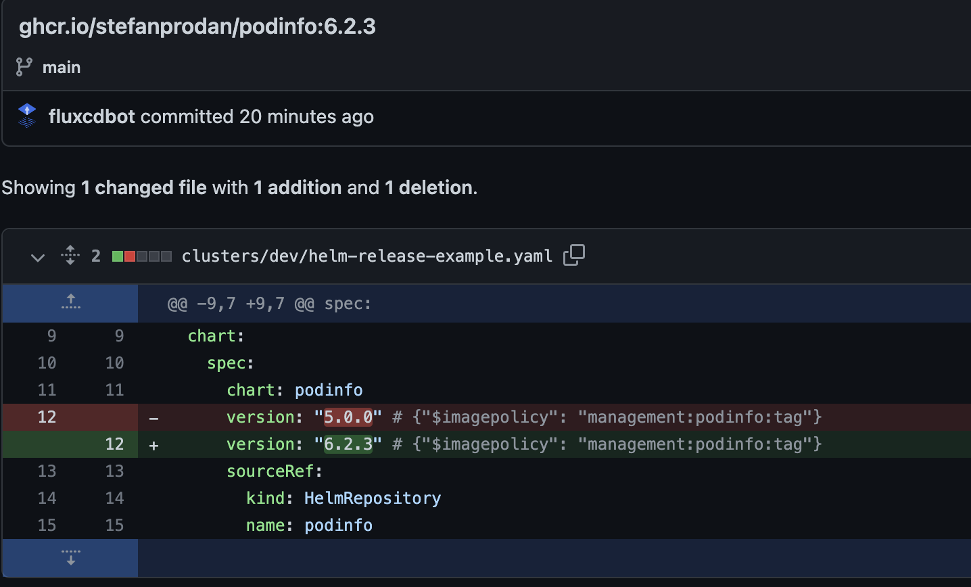Open fluxcdbot's profile

point(92,116)
